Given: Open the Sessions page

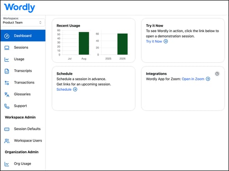Looking at the screenshot, I should point(21,48).
